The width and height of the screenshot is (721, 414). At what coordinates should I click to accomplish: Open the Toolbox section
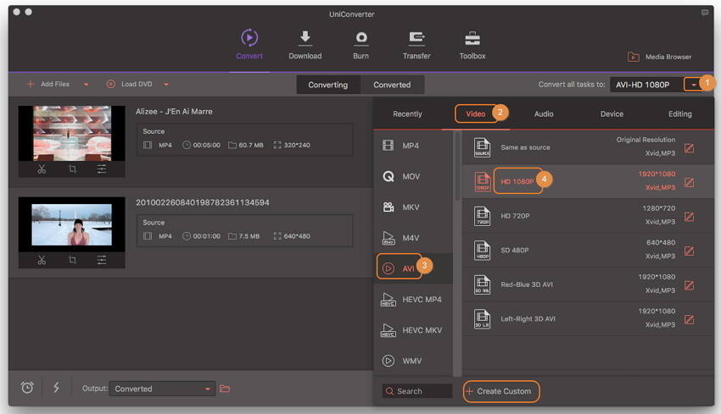[472, 45]
